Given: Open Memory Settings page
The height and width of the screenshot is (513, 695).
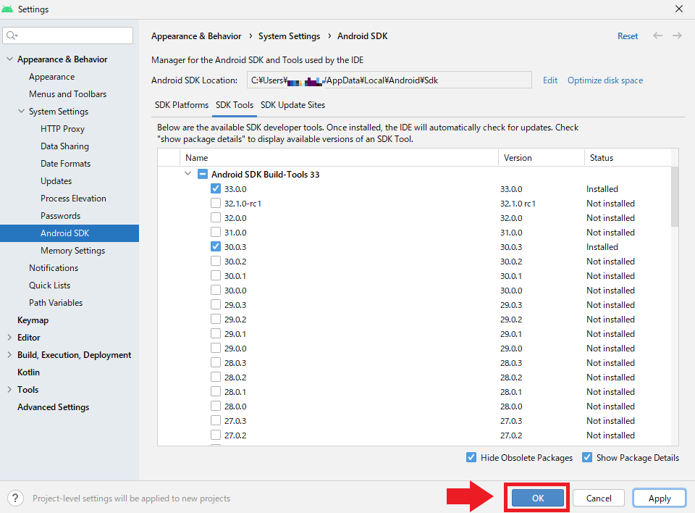Looking at the screenshot, I should click(72, 250).
